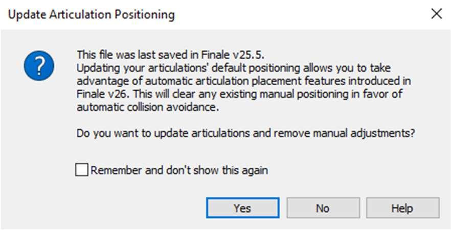Click the white question mark inside the blue circle
Screen dimensions: 451x230
[x=39, y=66]
